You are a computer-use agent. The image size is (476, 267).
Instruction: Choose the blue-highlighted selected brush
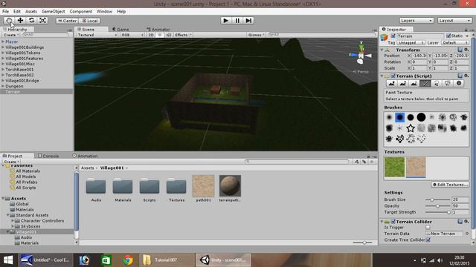tap(400, 117)
